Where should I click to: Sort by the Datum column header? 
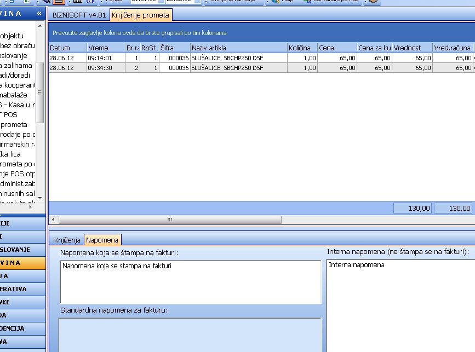pyautogui.click(x=67, y=48)
